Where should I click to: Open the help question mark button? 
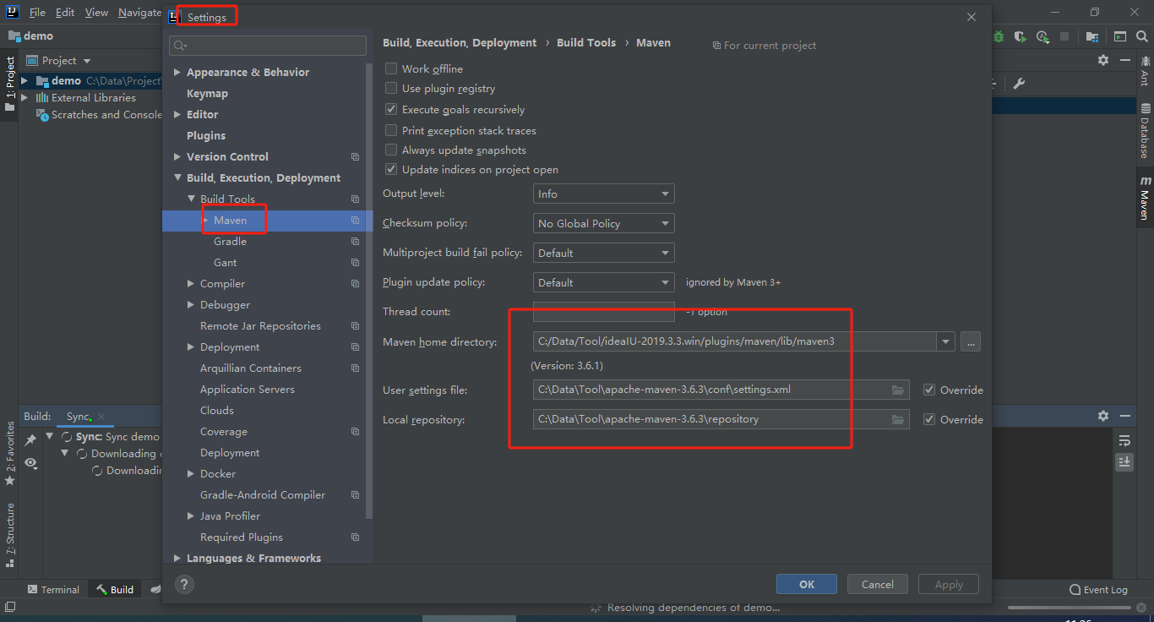point(184,584)
